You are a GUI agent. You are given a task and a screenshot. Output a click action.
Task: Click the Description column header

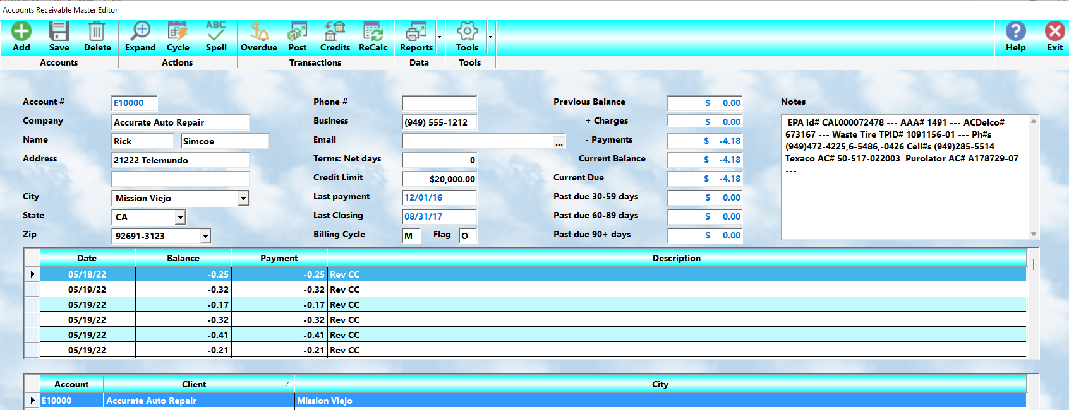click(677, 258)
